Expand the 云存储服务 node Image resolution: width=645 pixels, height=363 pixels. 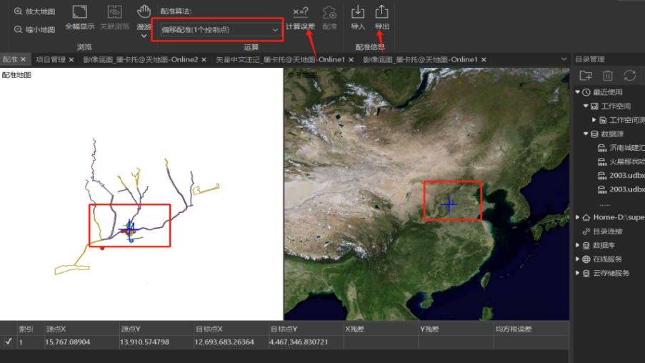click(578, 273)
